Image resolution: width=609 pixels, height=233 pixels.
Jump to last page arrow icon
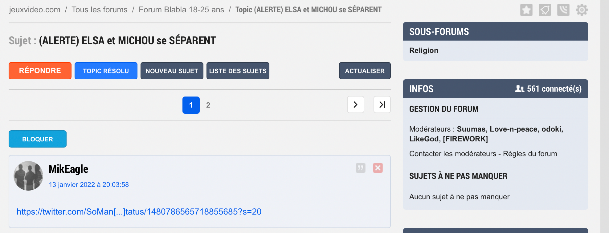(x=382, y=105)
